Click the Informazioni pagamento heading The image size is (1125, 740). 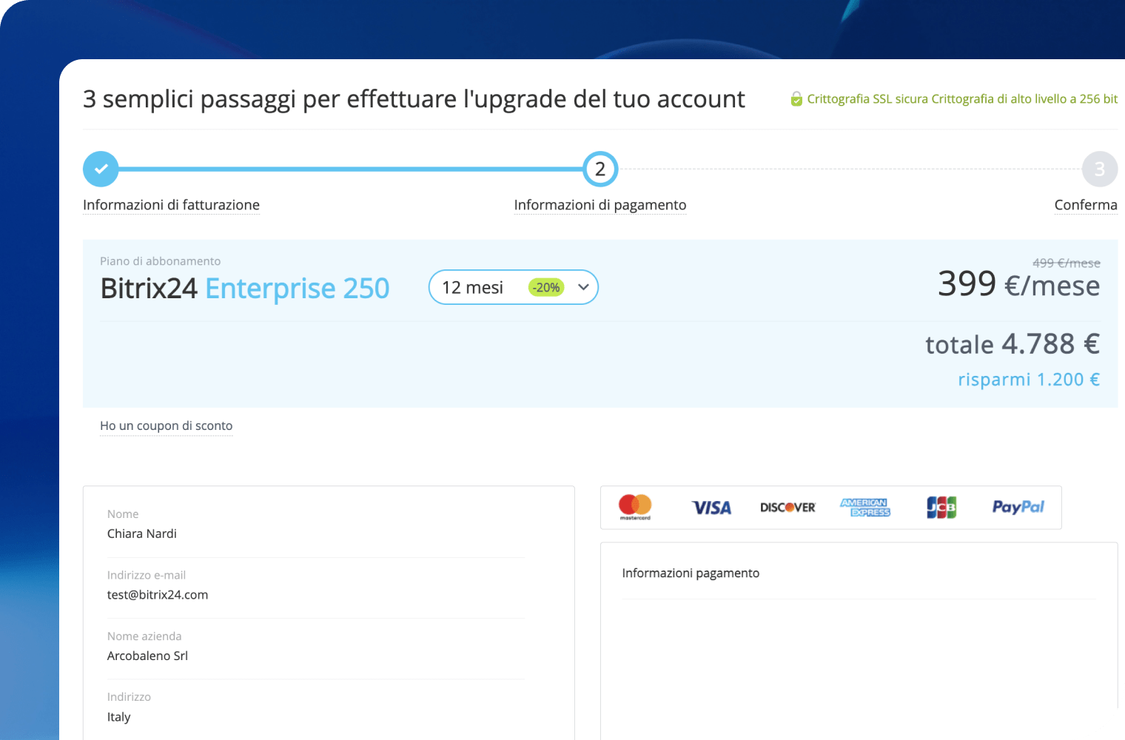pyautogui.click(x=691, y=573)
